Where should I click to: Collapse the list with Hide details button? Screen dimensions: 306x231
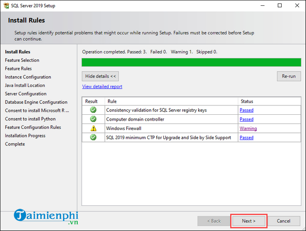pos(101,76)
